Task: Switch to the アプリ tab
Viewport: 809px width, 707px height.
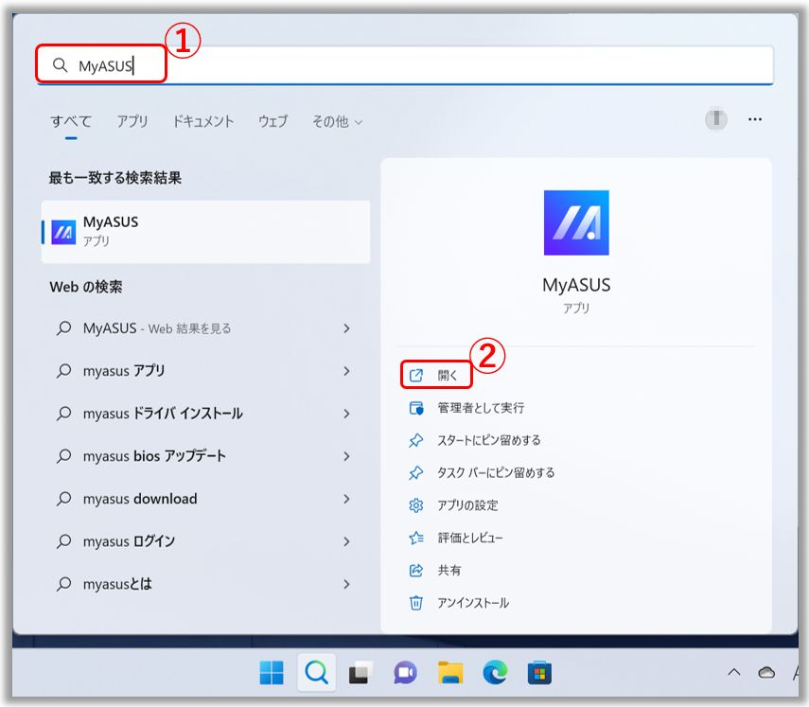Action: 132,121
